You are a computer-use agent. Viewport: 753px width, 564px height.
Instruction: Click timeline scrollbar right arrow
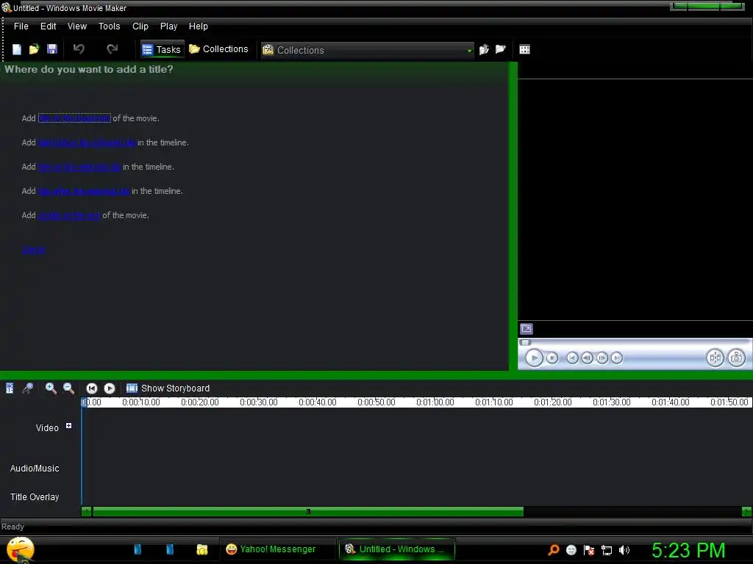[x=747, y=512]
